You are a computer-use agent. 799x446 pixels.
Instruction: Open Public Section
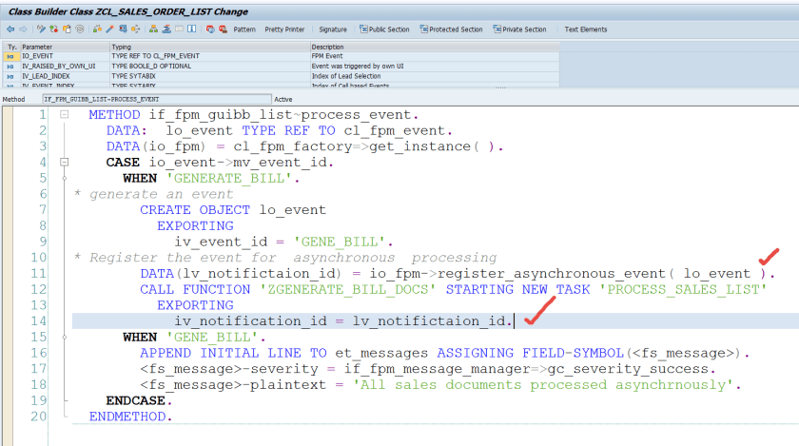tap(385, 29)
